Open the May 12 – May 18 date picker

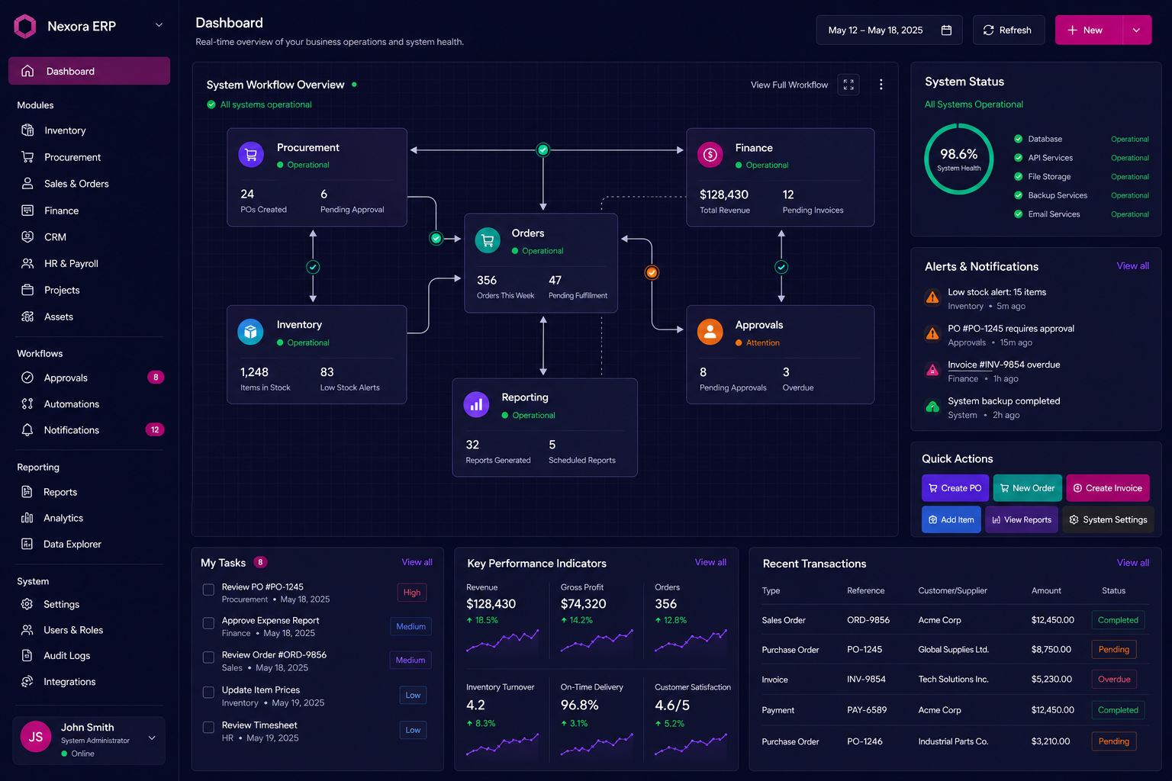[x=890, y=31]
